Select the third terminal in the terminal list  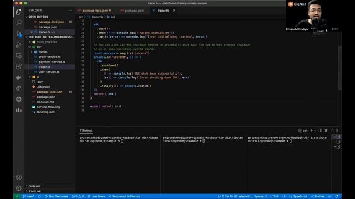point(337,146)
